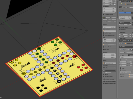Open Scene tab in curve data properties header
The width and height of the screenshot is (133, 99).
click(x=127, y=1)
